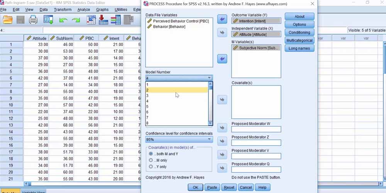This screenshot has height=193, width=386.
Task: Open the View menu
Action: (x=29, y=10)
